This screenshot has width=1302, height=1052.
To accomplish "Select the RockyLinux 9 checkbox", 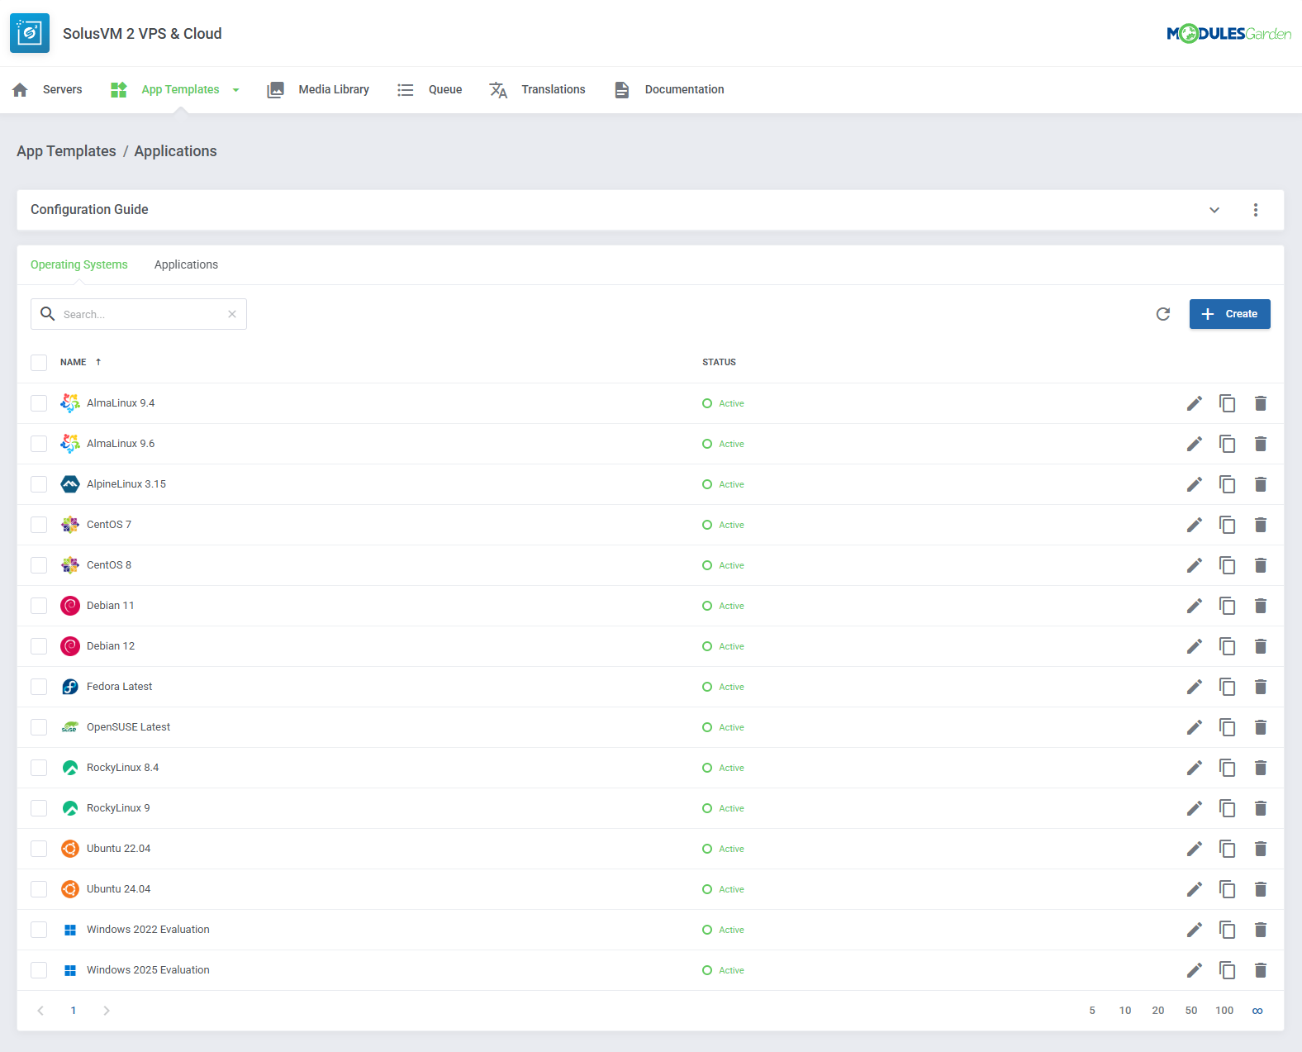I will point(39,808).
